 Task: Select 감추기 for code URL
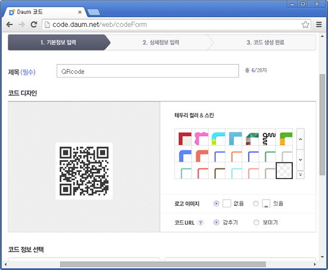pyautogui.click(x=216, y=222)
